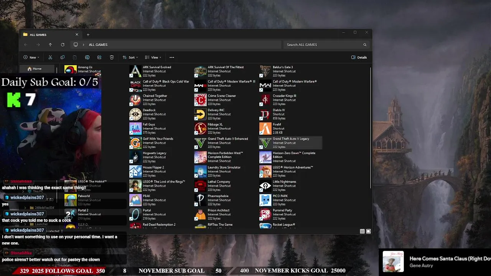
Task: Select the Portal game item
Action: 160,214
